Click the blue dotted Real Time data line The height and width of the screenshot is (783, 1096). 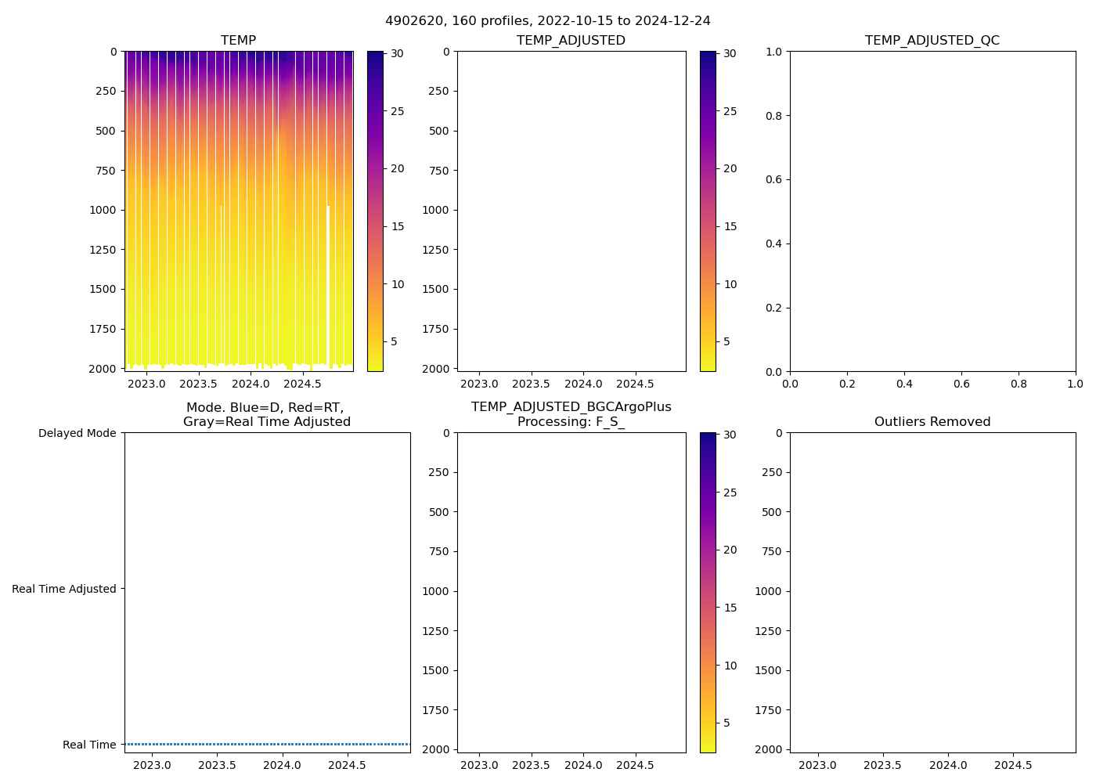click(266, 744)
